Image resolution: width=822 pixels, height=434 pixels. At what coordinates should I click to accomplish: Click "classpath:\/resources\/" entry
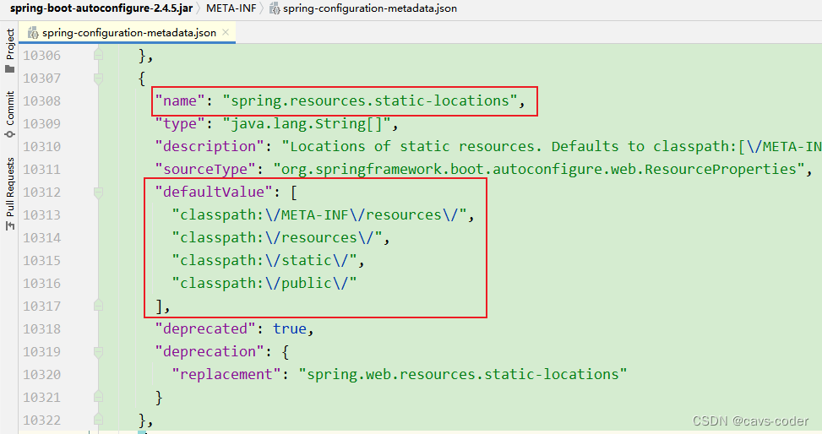point(277,237)
